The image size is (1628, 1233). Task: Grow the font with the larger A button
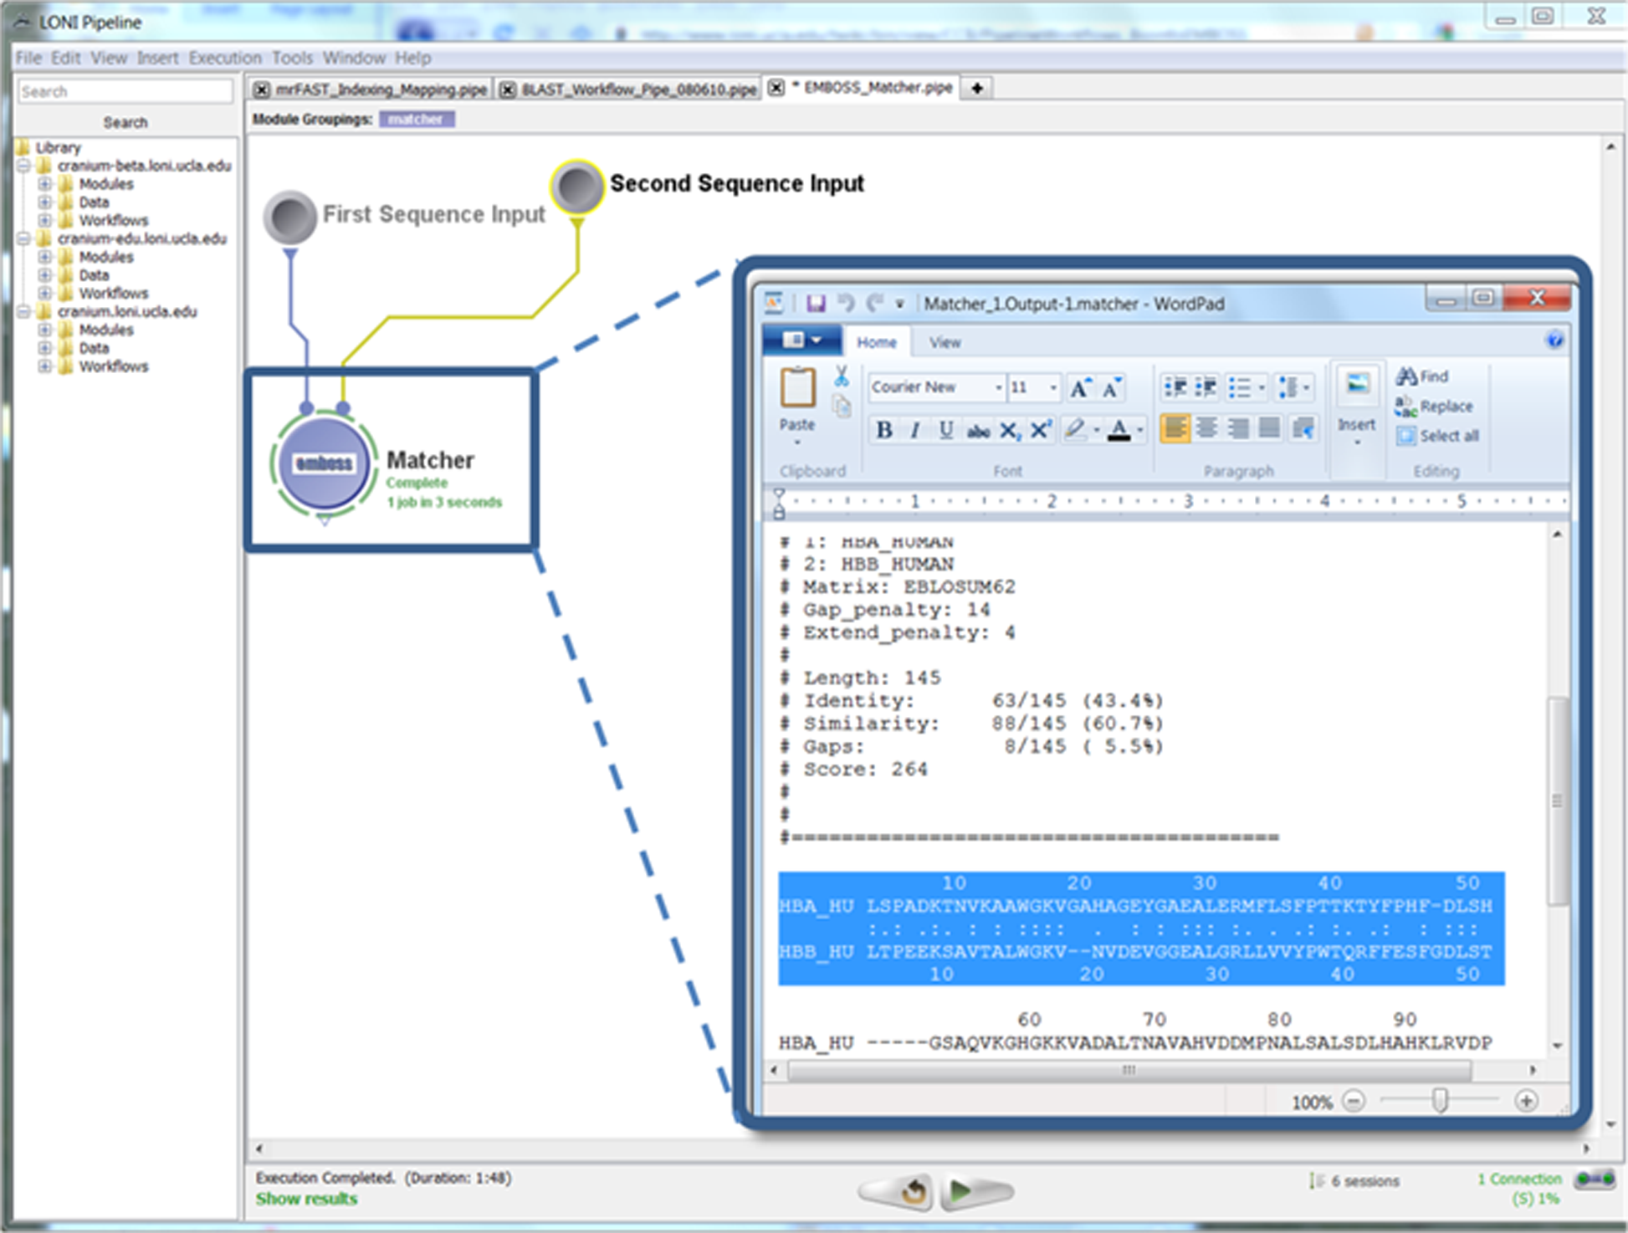pos(1080,387)
